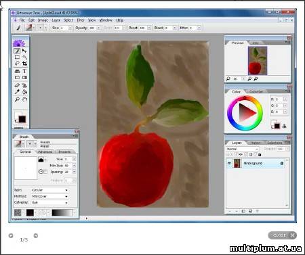Switch to Info tab beside Preview

coord(256,43)
